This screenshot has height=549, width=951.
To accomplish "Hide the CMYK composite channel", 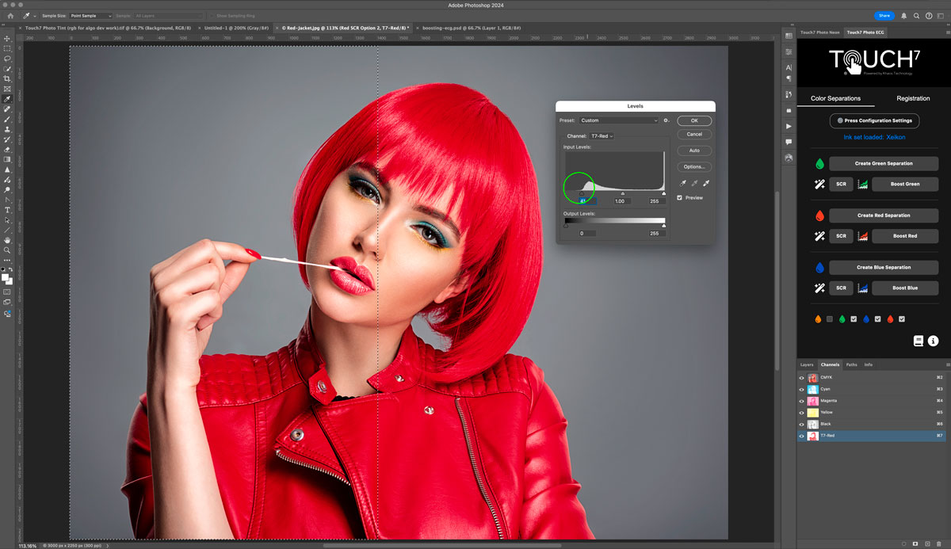I will tap(801, 378).
